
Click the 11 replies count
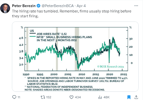coord(19,97)
